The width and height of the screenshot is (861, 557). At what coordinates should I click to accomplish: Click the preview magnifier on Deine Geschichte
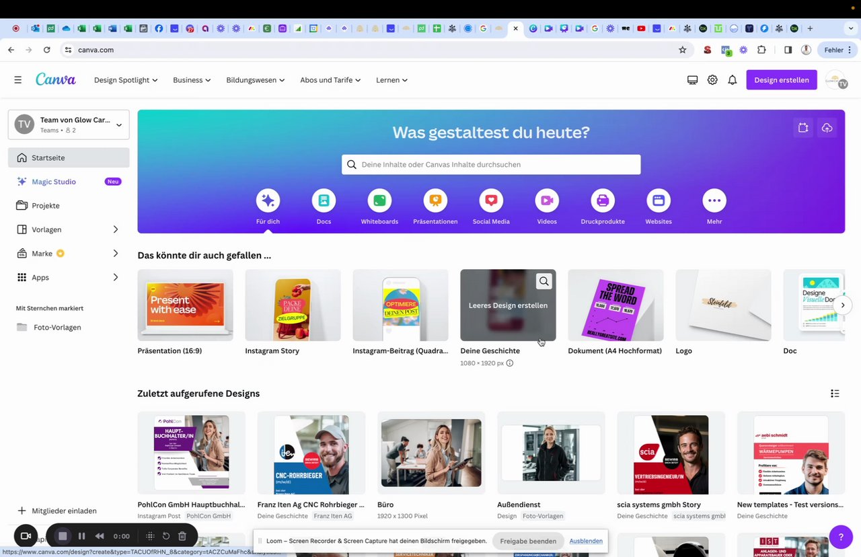point(544,281)
